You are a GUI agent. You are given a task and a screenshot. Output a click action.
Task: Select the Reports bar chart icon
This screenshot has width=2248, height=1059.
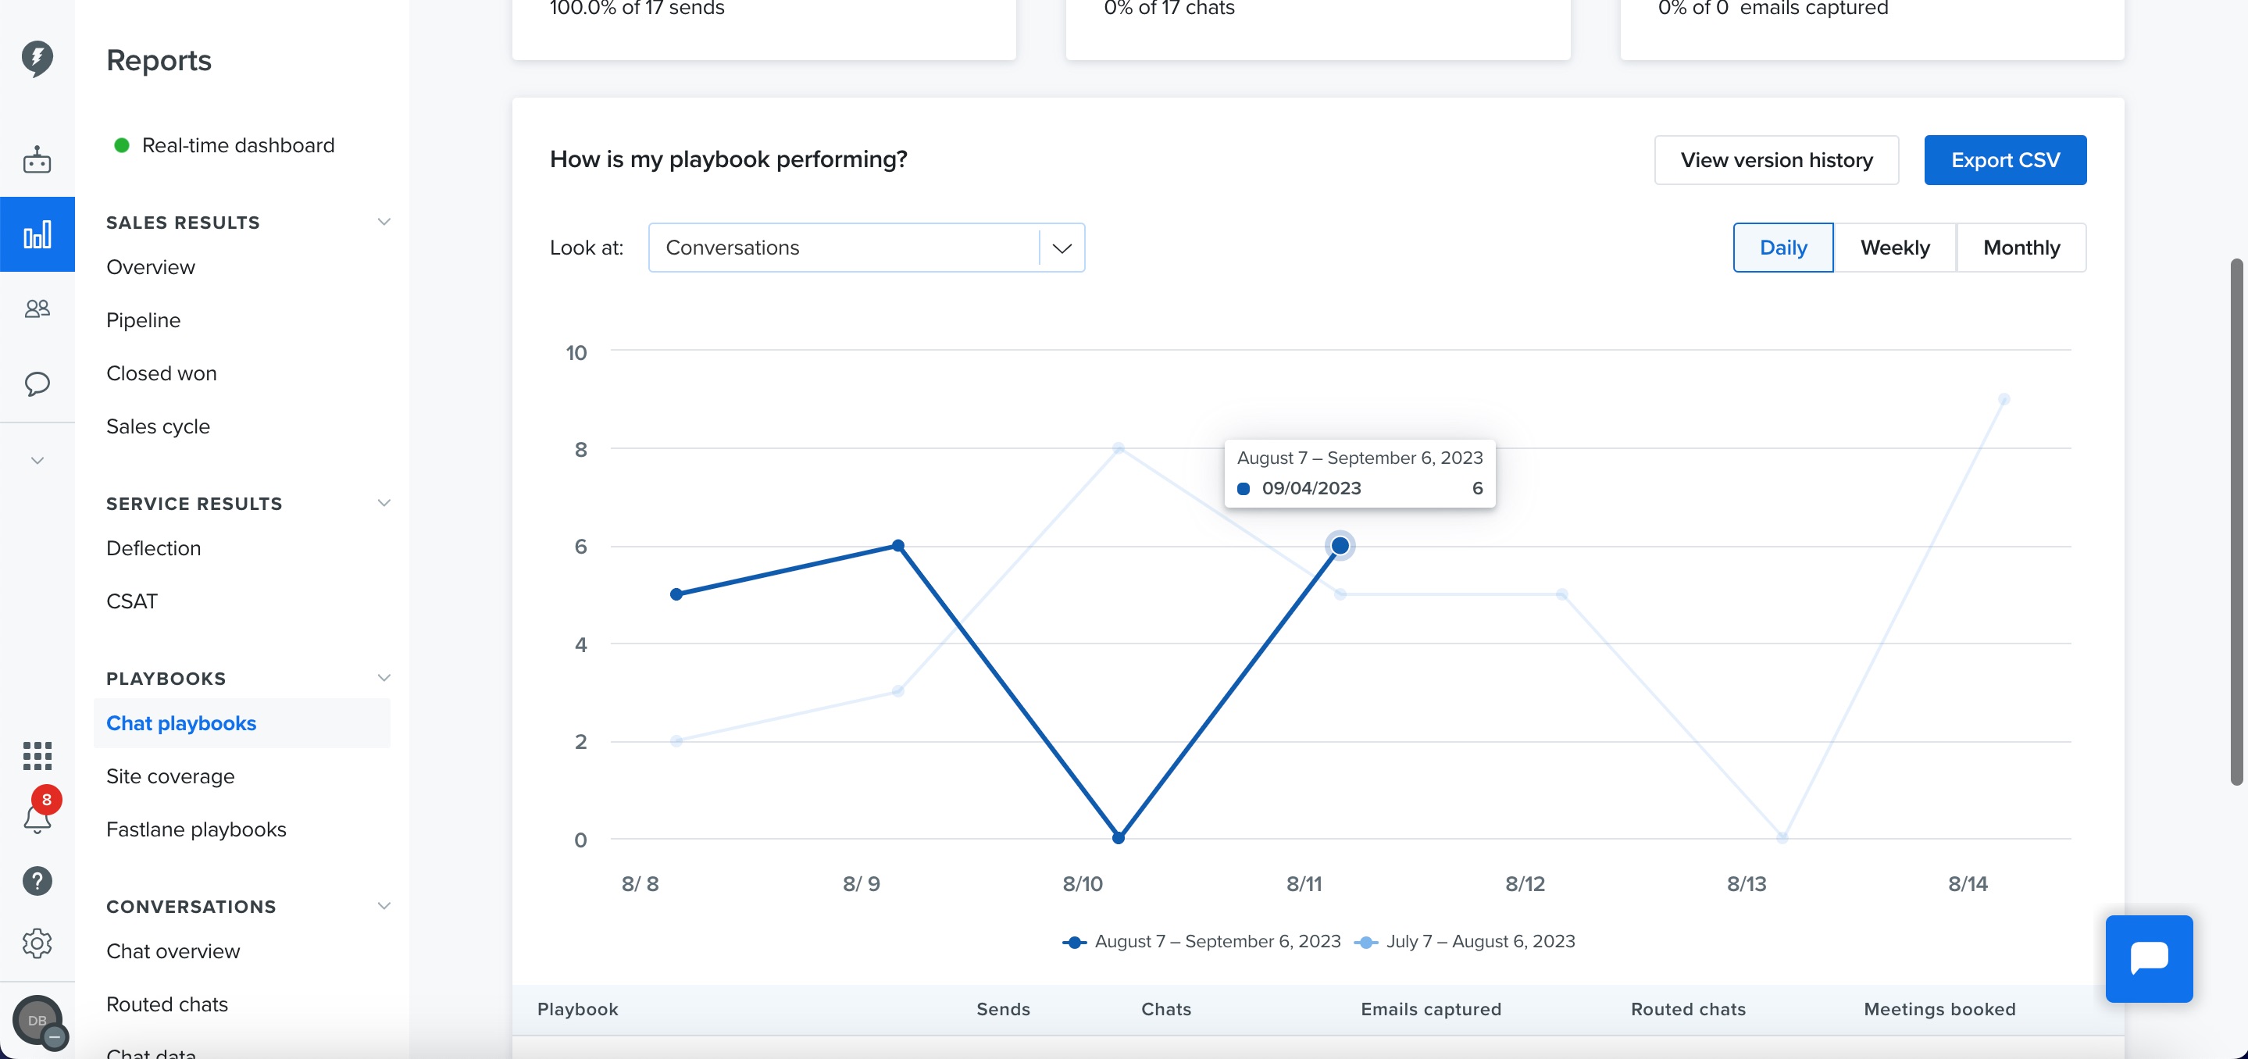coord(37,234)
